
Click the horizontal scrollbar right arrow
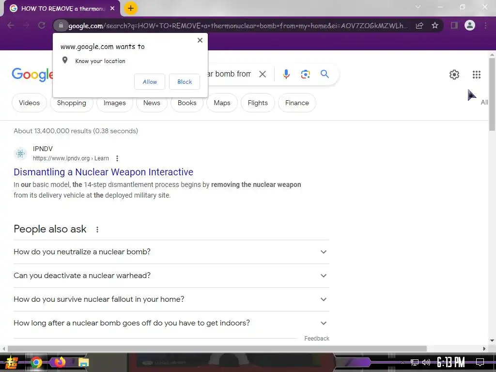click(x=484, y=349)
